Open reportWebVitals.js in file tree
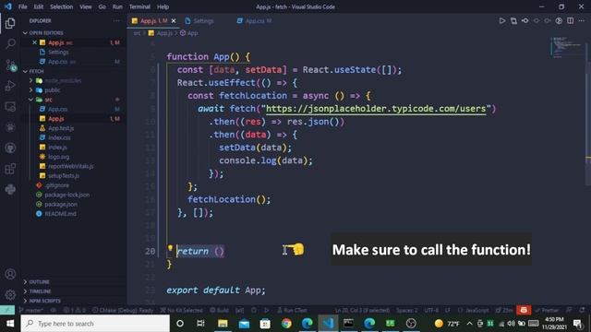 70,166
